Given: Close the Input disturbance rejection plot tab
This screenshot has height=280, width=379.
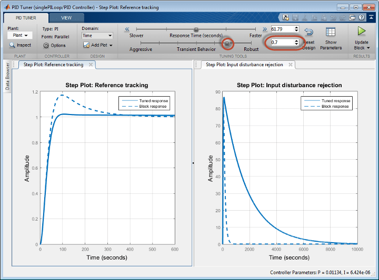Looking at the screenshot, I should click(x=291, y=65).
